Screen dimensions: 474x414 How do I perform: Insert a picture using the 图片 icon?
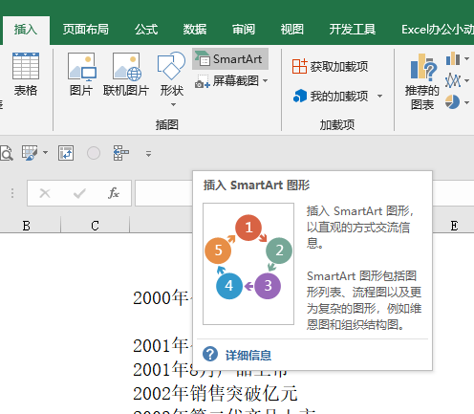coord(81,74)
